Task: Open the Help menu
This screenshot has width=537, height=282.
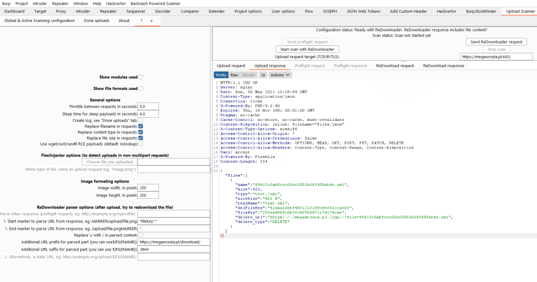Action: point(97,4)
